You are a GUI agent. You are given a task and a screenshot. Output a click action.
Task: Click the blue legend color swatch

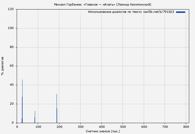point(181,12)
